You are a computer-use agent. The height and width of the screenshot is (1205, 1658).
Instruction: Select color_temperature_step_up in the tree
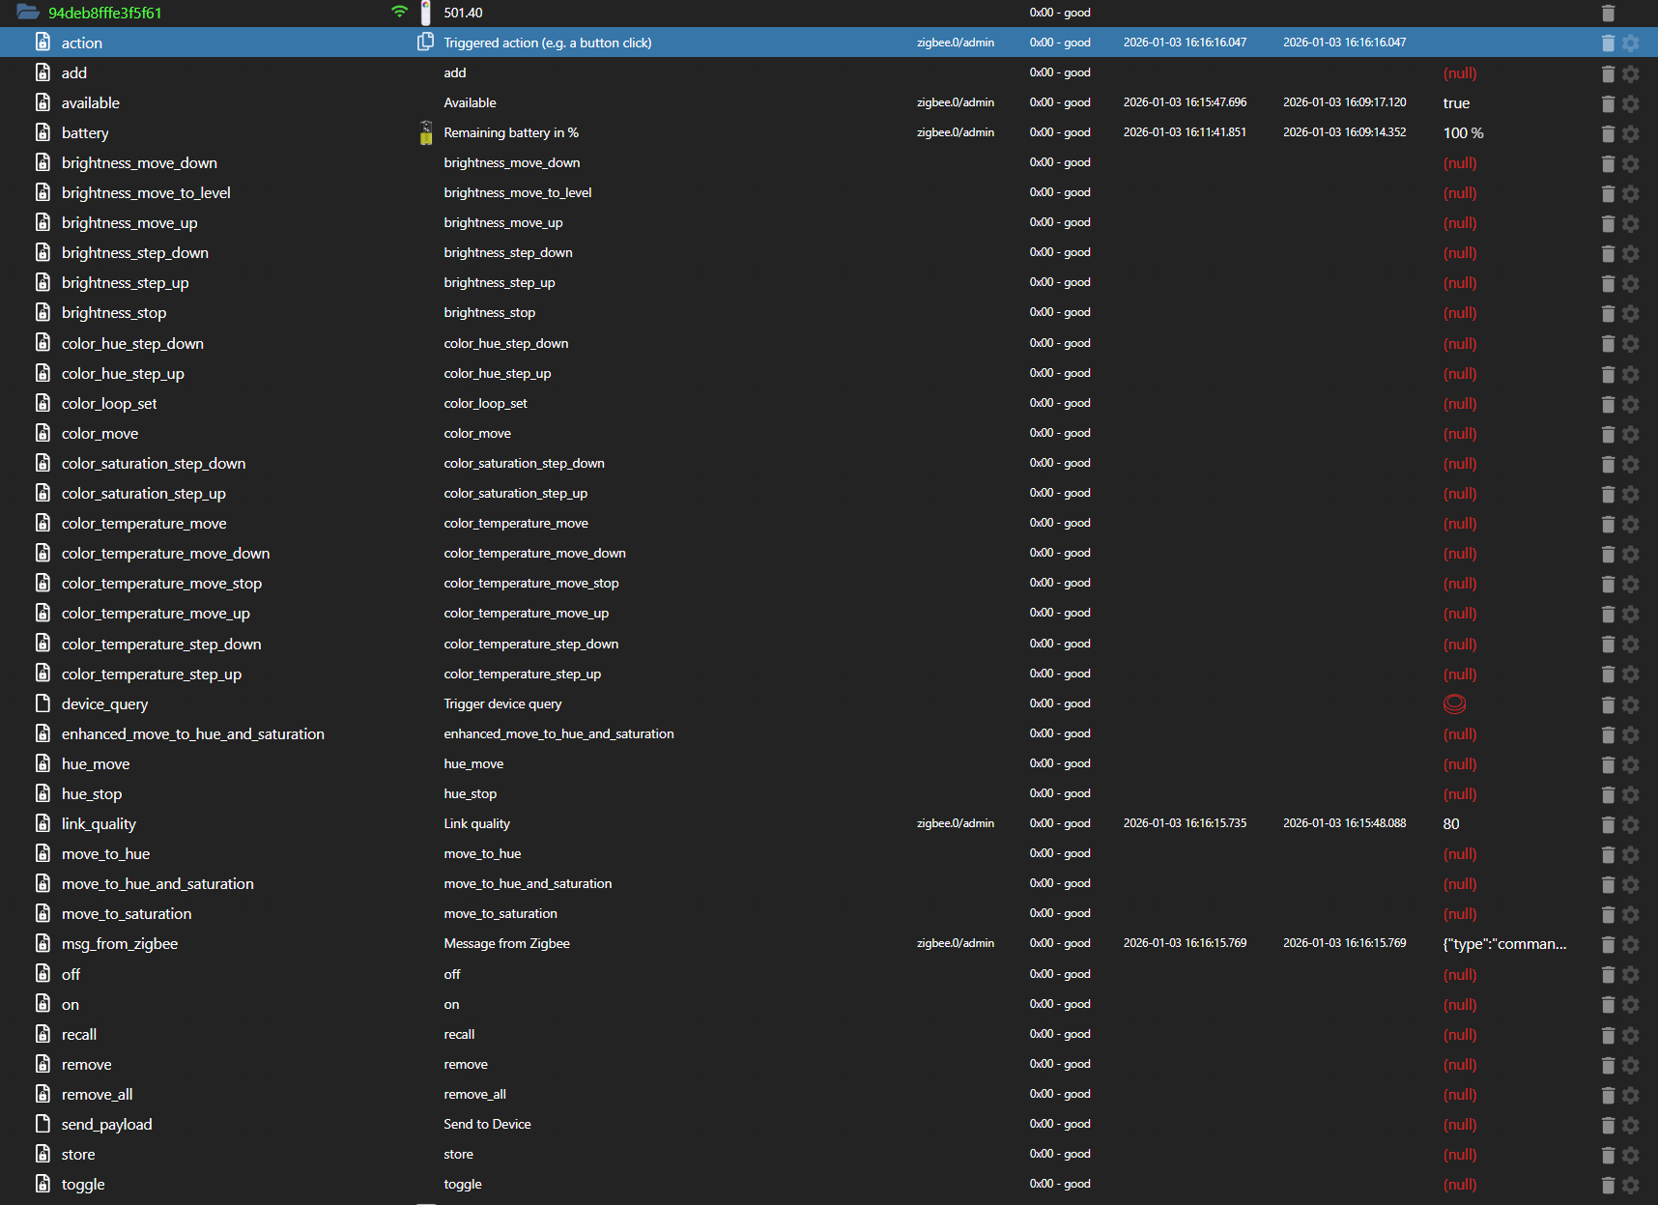pos(152,674)
